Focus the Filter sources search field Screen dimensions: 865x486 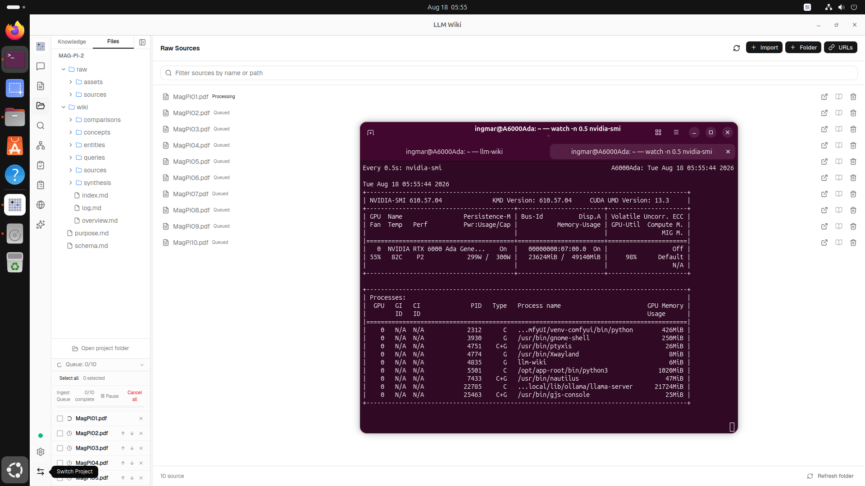[x=509, y=73]
